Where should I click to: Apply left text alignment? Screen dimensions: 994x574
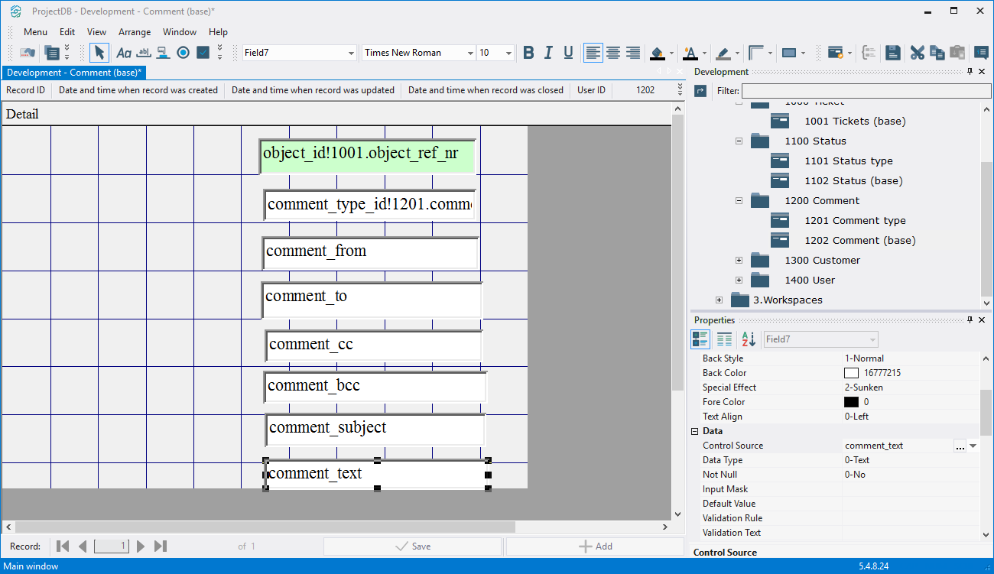tap(593, 53)
